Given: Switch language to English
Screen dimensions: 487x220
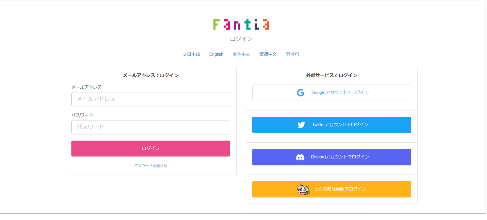Looking at the screenshot, I should click(x=216, y=54).
